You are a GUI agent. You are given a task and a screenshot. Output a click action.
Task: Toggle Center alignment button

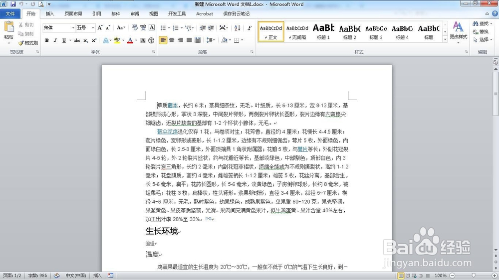[172, 40]
